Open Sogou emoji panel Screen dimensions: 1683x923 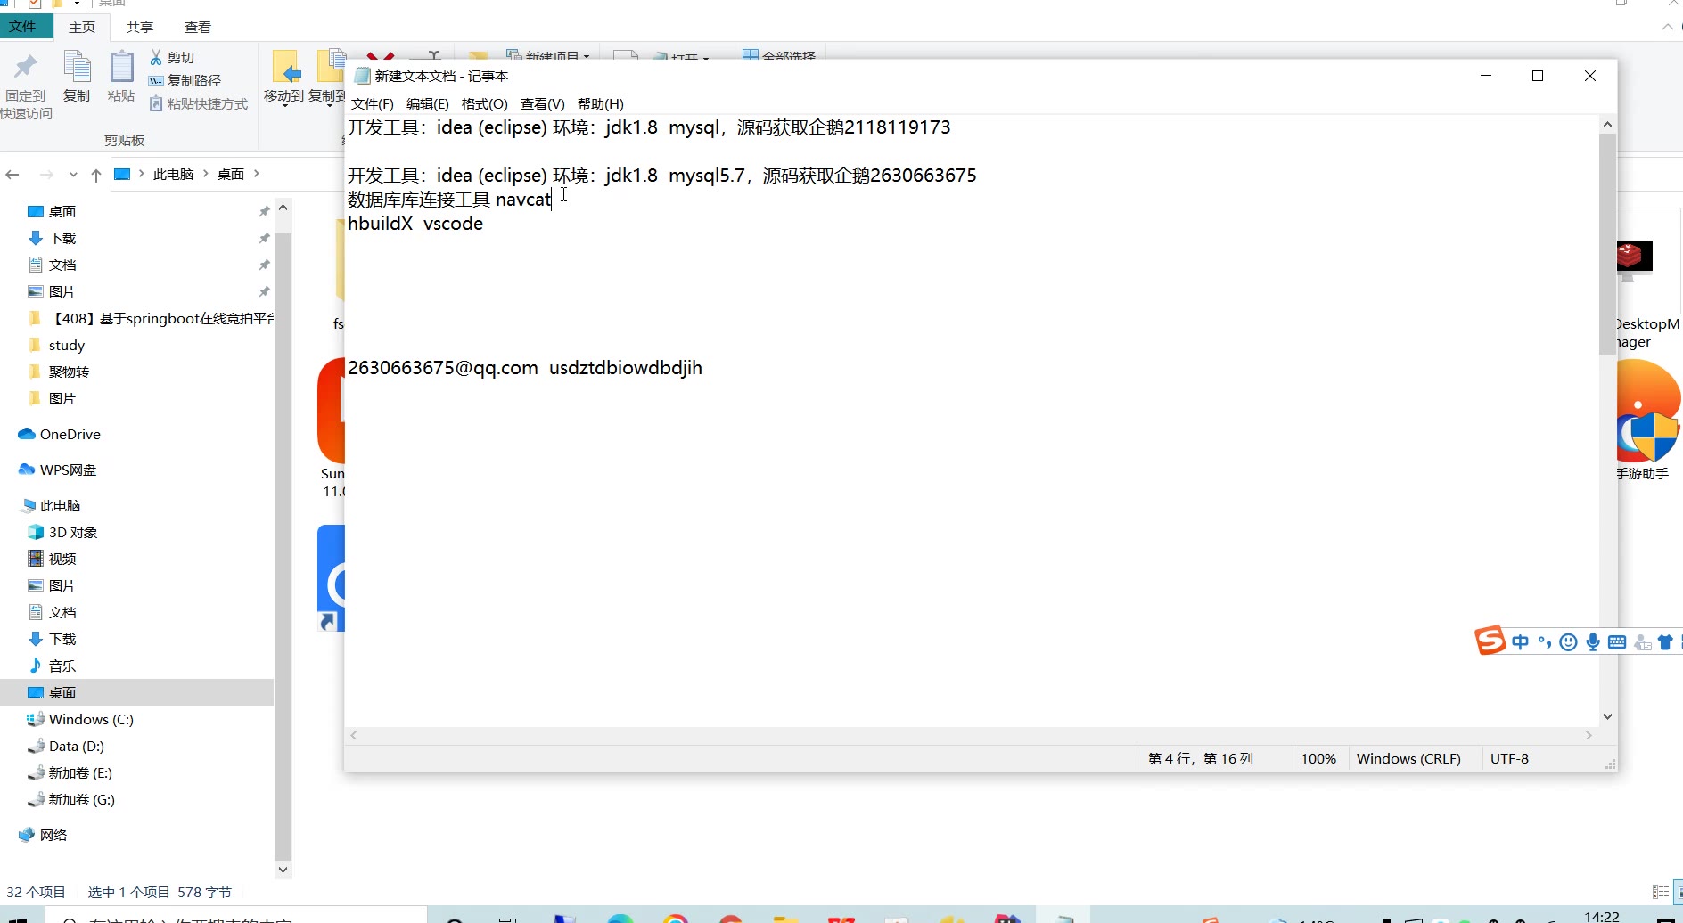click(1569, 642)
